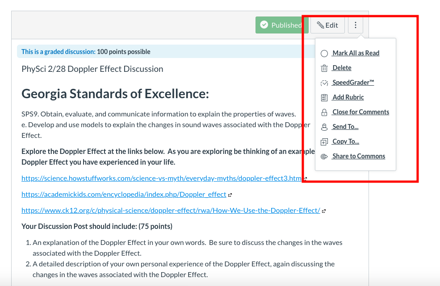Image resolution: width=440 pixels, height=286 pixels.
Task: Click the person icon beside Send To
Action: pyautogui.click(x=324, y=127)
